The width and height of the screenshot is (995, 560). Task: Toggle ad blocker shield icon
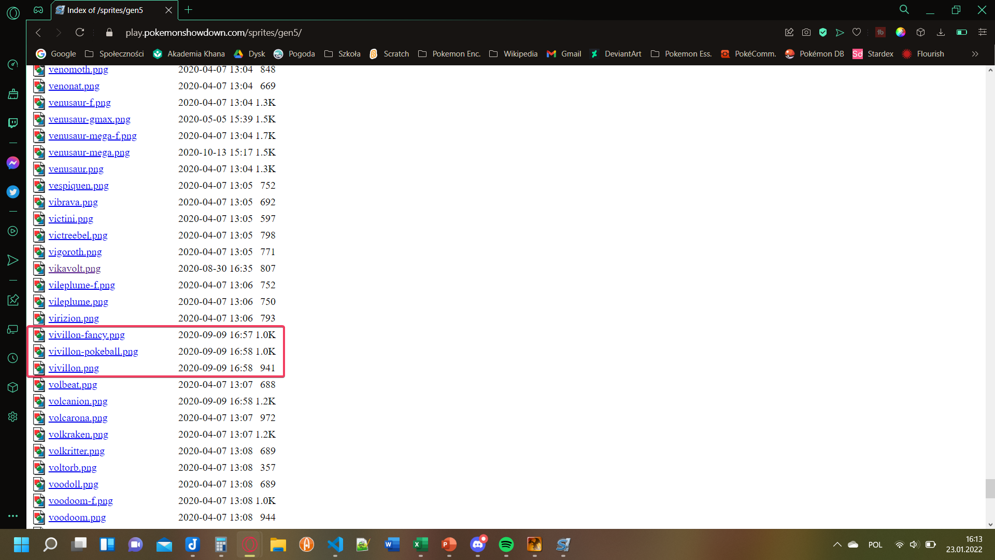822,33
